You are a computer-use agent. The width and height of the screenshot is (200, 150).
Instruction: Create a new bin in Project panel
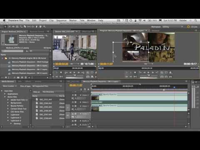point(18,77)
